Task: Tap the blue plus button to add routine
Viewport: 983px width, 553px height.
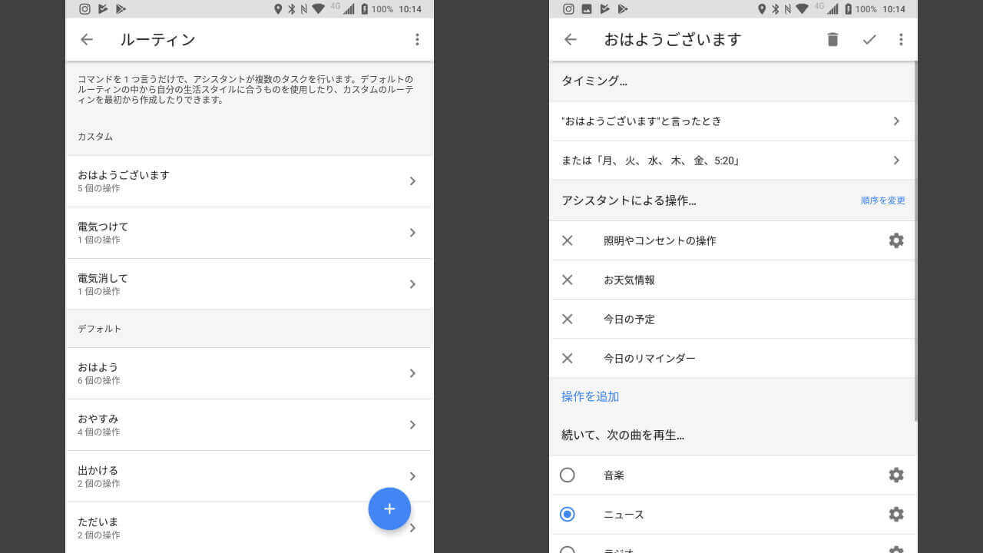Action: pos(389,508)
